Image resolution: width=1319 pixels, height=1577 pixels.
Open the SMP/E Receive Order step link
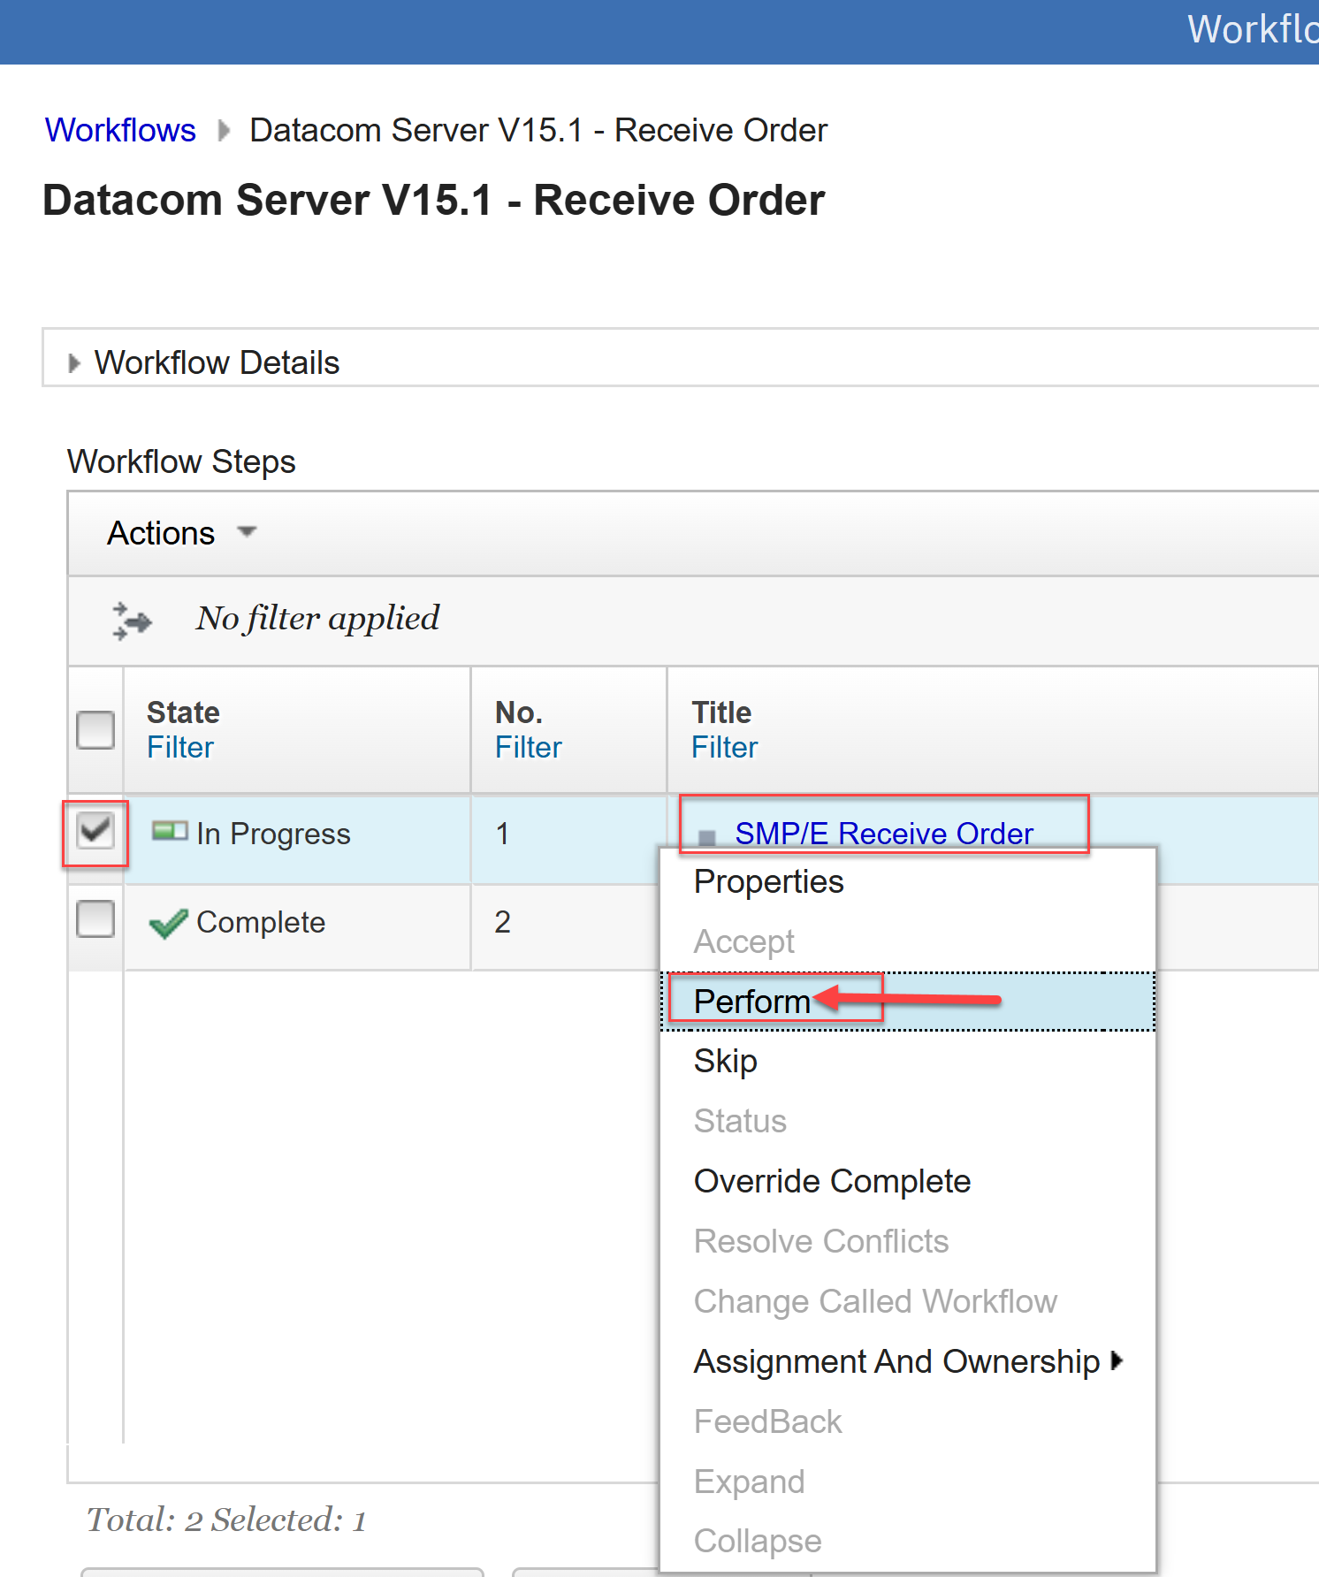coord(884,833)
